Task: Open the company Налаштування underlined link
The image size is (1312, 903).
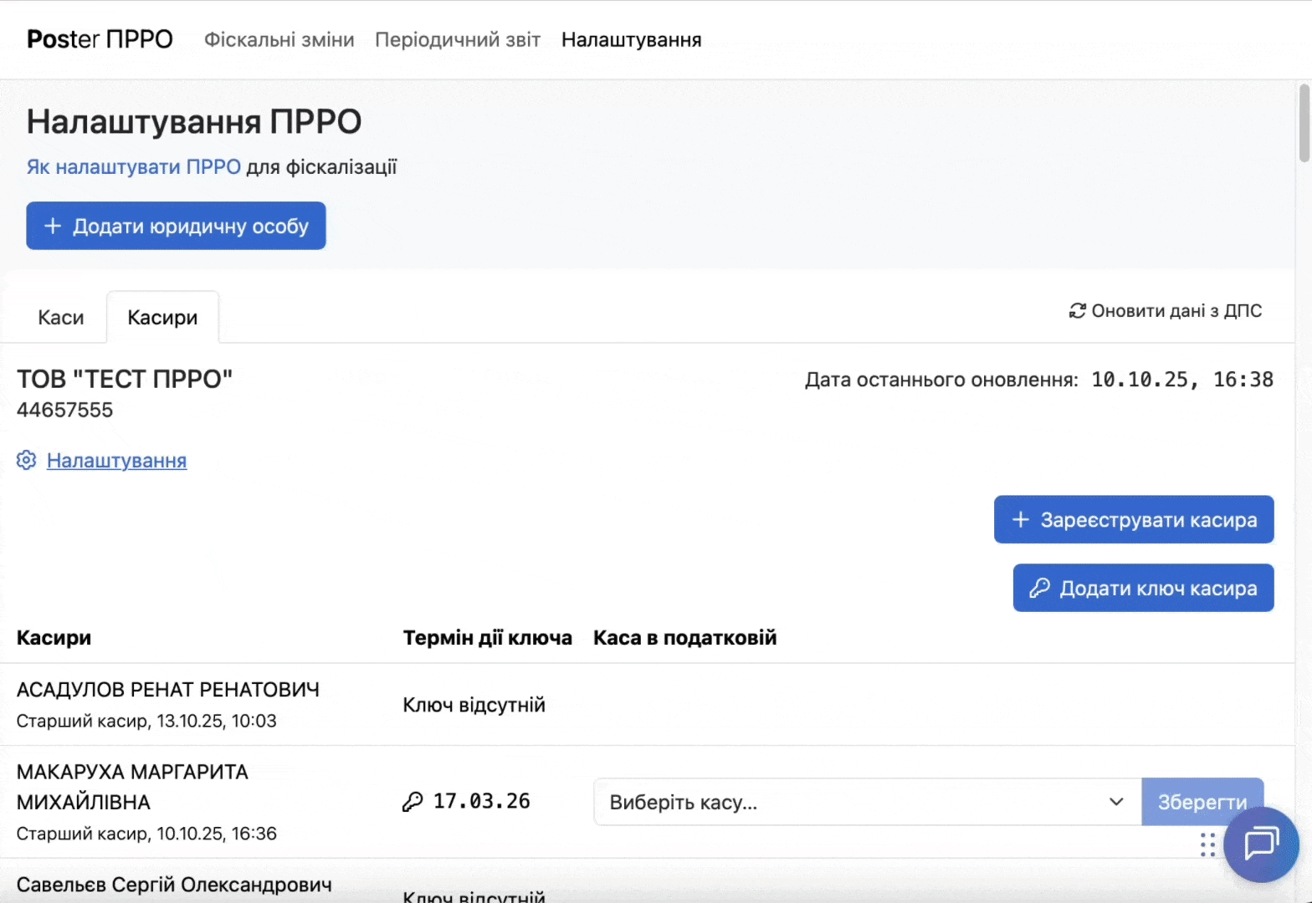Action: click(x=116, y=461)
